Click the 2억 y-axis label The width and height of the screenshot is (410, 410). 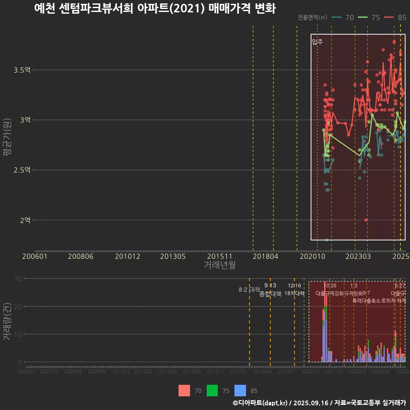(25, 220)
